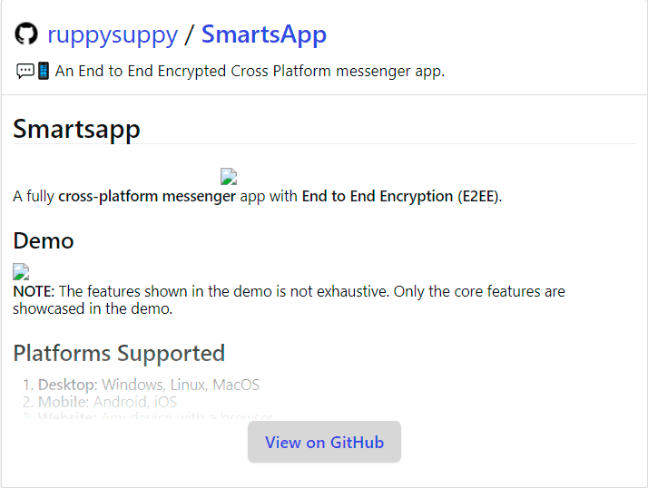Viewport: 648px width, 488px height.
Task: Click the Platforms Supported heading
Action: 119,354
